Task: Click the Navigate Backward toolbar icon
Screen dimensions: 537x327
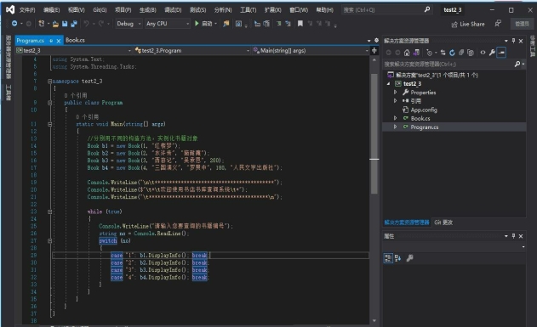Action: click(x=14, y=24)
